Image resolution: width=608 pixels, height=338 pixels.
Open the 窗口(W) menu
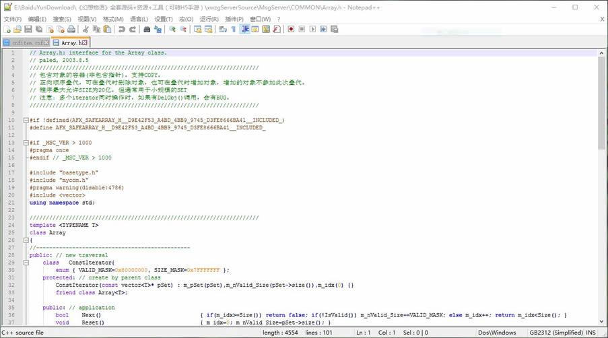pos(260,19)
